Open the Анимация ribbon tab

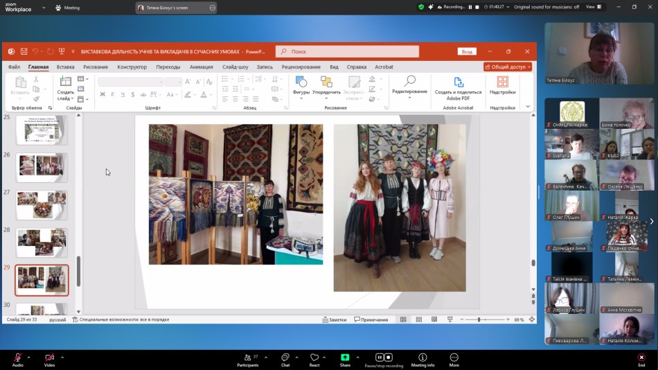point(201,67)
